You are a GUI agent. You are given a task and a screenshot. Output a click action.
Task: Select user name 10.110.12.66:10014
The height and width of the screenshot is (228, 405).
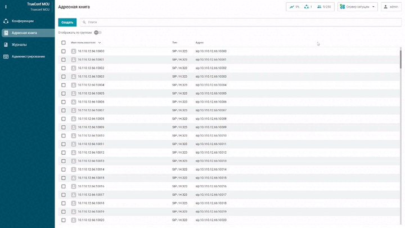point(91,169)
